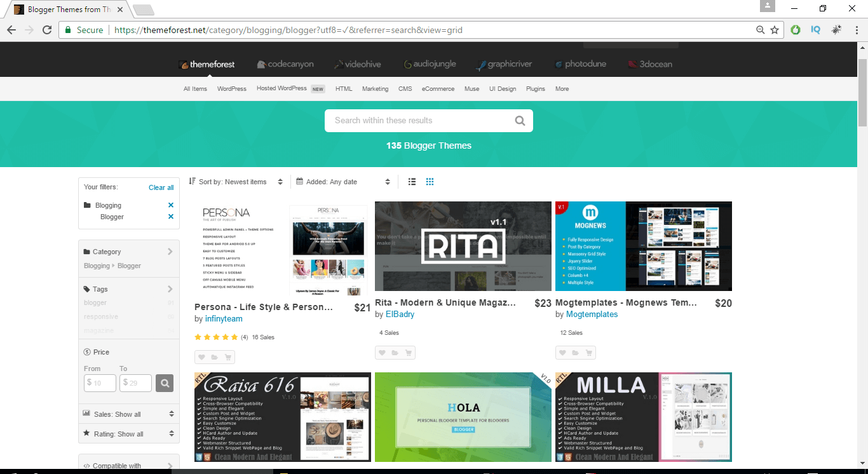This screenshot has height=474, width=868.
Task: Open Chrome menu three dots
Action: click(856, 30)
